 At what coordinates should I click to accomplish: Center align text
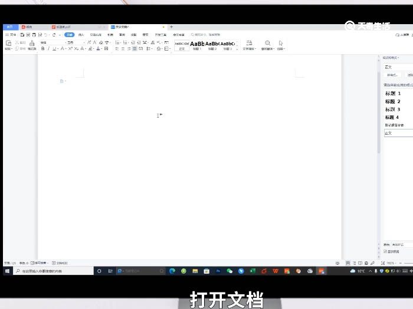point(123,49)
